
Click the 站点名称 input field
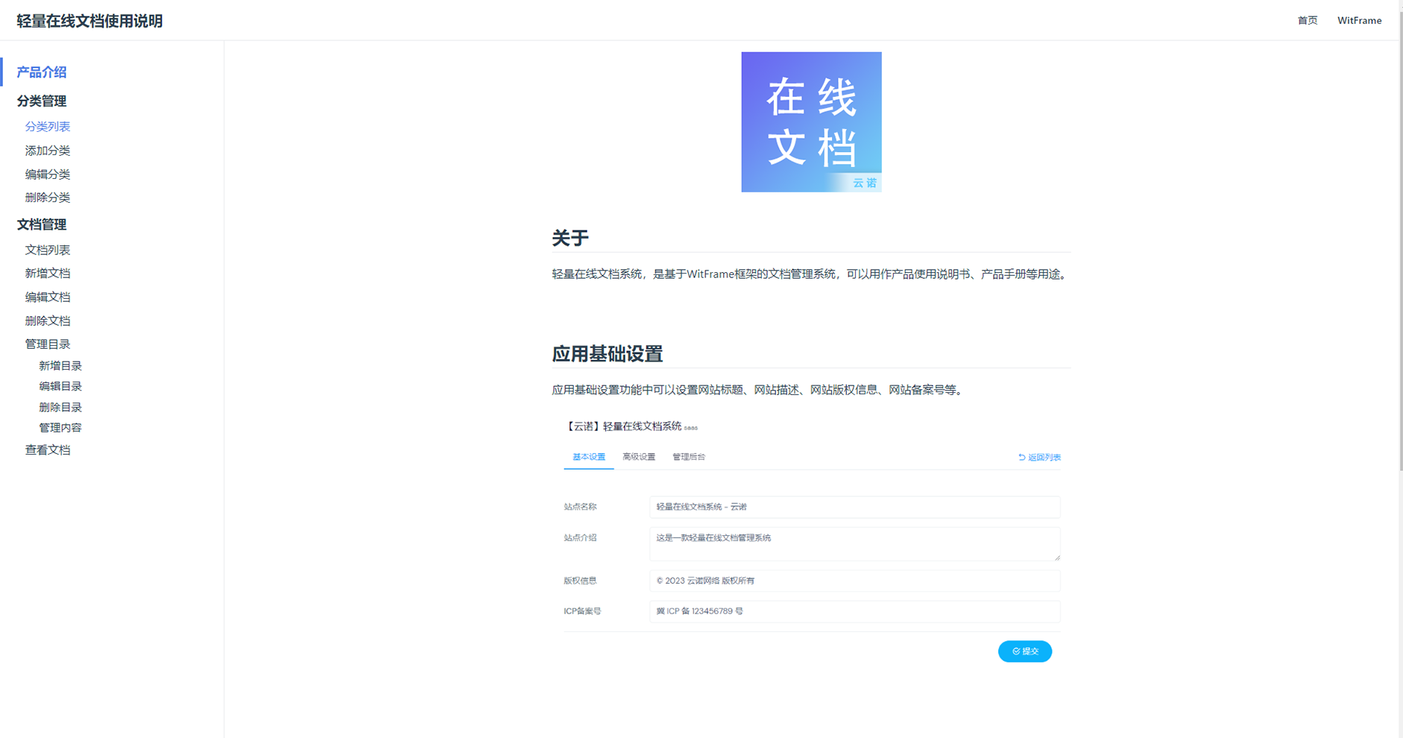pos(854,507)
